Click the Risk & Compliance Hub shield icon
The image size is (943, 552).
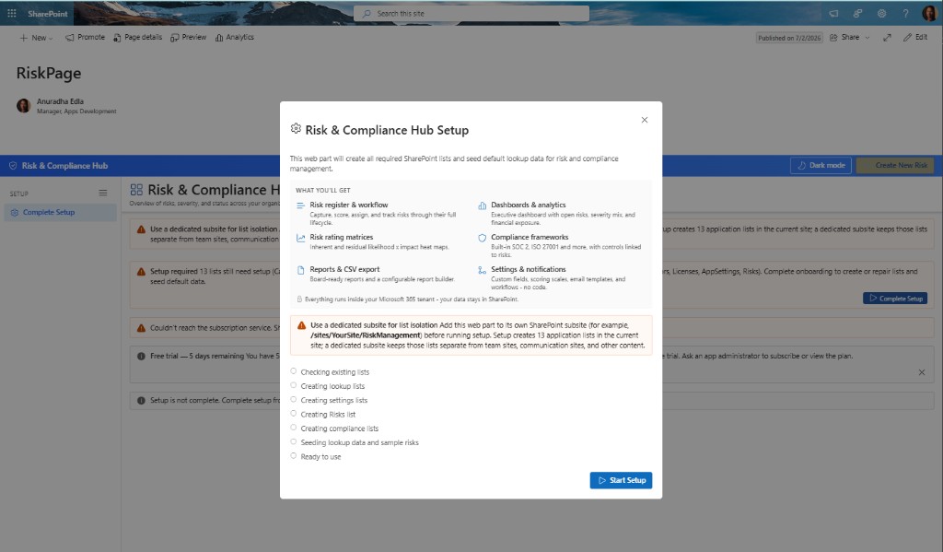[13, 166]
